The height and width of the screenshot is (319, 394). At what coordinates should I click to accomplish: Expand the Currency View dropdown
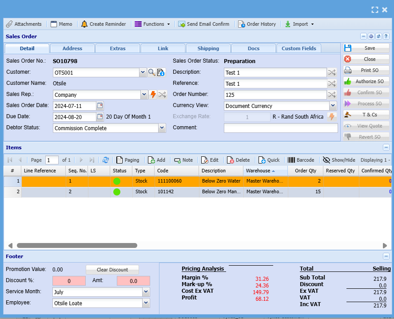333,106
